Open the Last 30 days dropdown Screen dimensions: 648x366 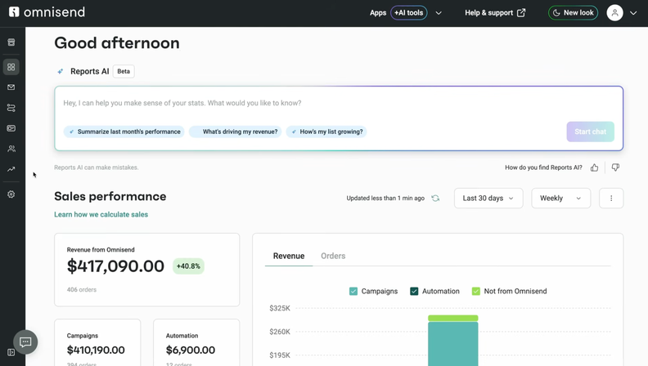[x=488, y=198]
